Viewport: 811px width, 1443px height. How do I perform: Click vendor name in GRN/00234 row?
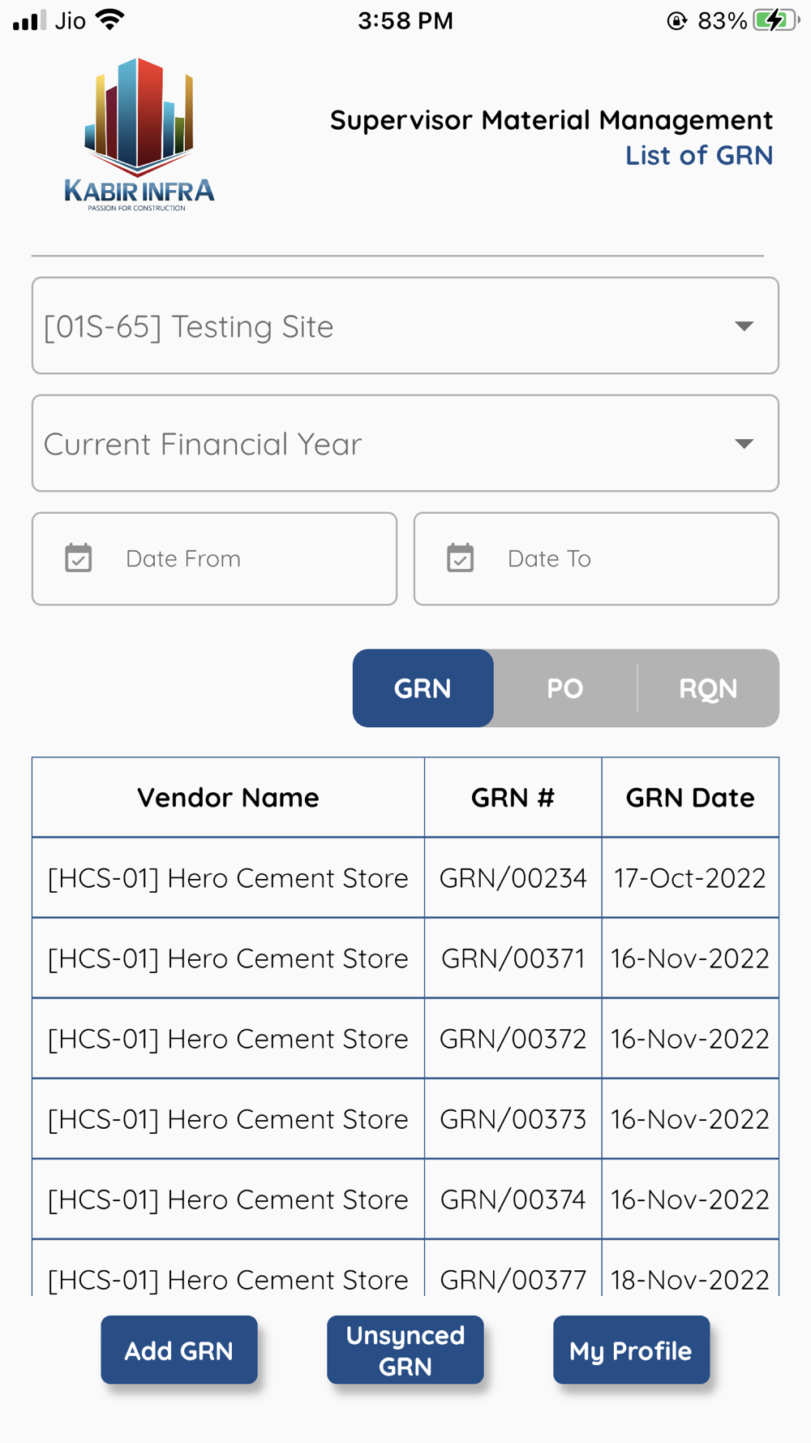[228, 878]
